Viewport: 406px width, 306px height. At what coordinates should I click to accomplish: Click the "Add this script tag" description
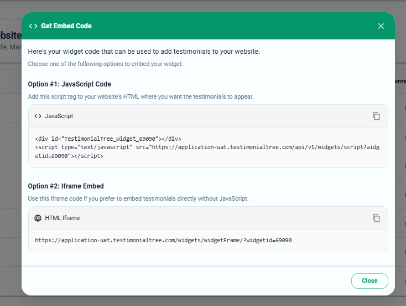pyautogui.click(x=141, y=96)
